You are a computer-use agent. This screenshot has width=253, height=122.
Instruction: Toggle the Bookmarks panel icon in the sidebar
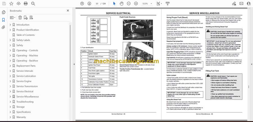[x=4, y=20]
